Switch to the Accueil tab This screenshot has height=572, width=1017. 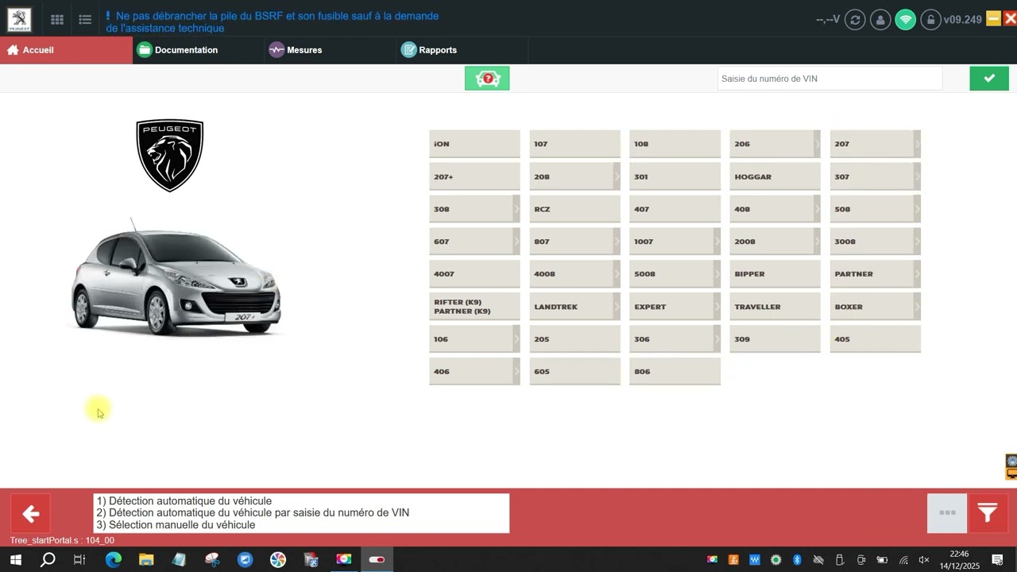[67, 50]
